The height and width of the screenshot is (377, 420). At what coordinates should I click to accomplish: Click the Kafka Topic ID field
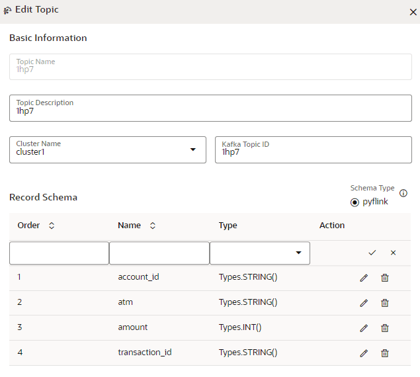[313, 149]
